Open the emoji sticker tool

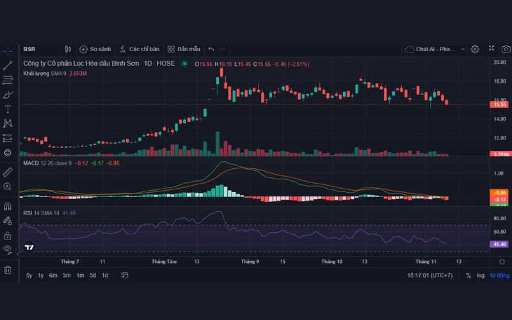pyautogui.click(x=8, y=152)
